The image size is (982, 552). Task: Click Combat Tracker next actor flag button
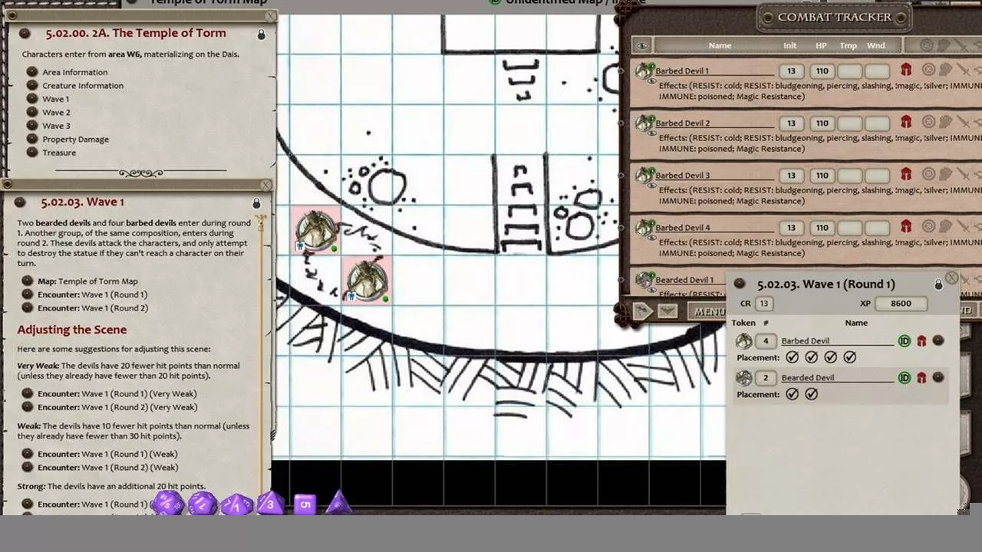(643, 310)
